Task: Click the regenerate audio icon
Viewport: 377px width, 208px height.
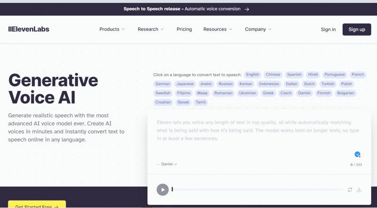Action: point(350,190)
